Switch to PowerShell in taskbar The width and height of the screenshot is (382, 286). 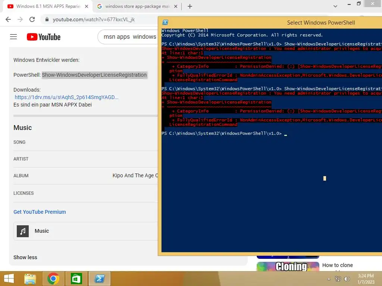pyautogui.click(x=100, y=279)
